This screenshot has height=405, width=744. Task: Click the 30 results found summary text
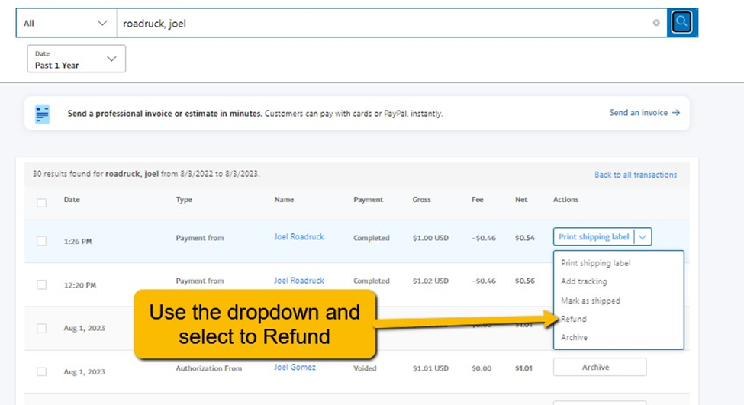click(147, 174)
